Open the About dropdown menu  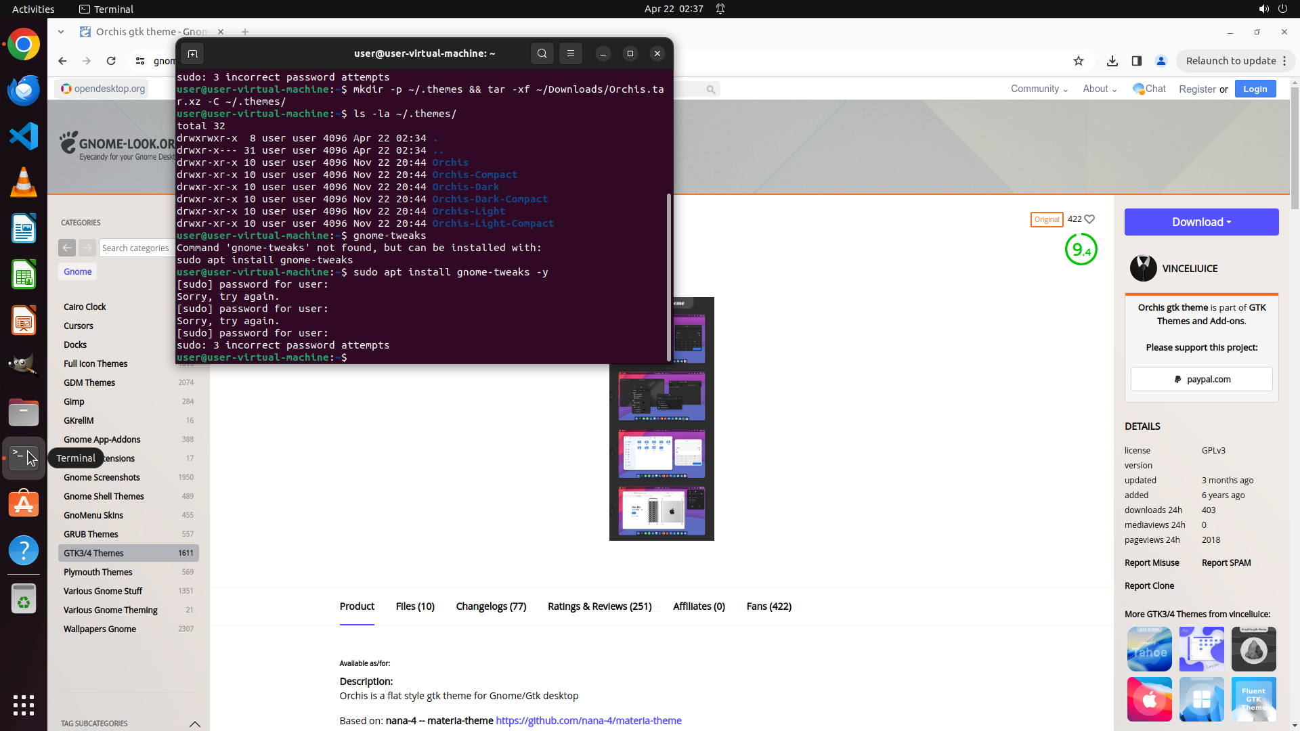click(1099, 89)
